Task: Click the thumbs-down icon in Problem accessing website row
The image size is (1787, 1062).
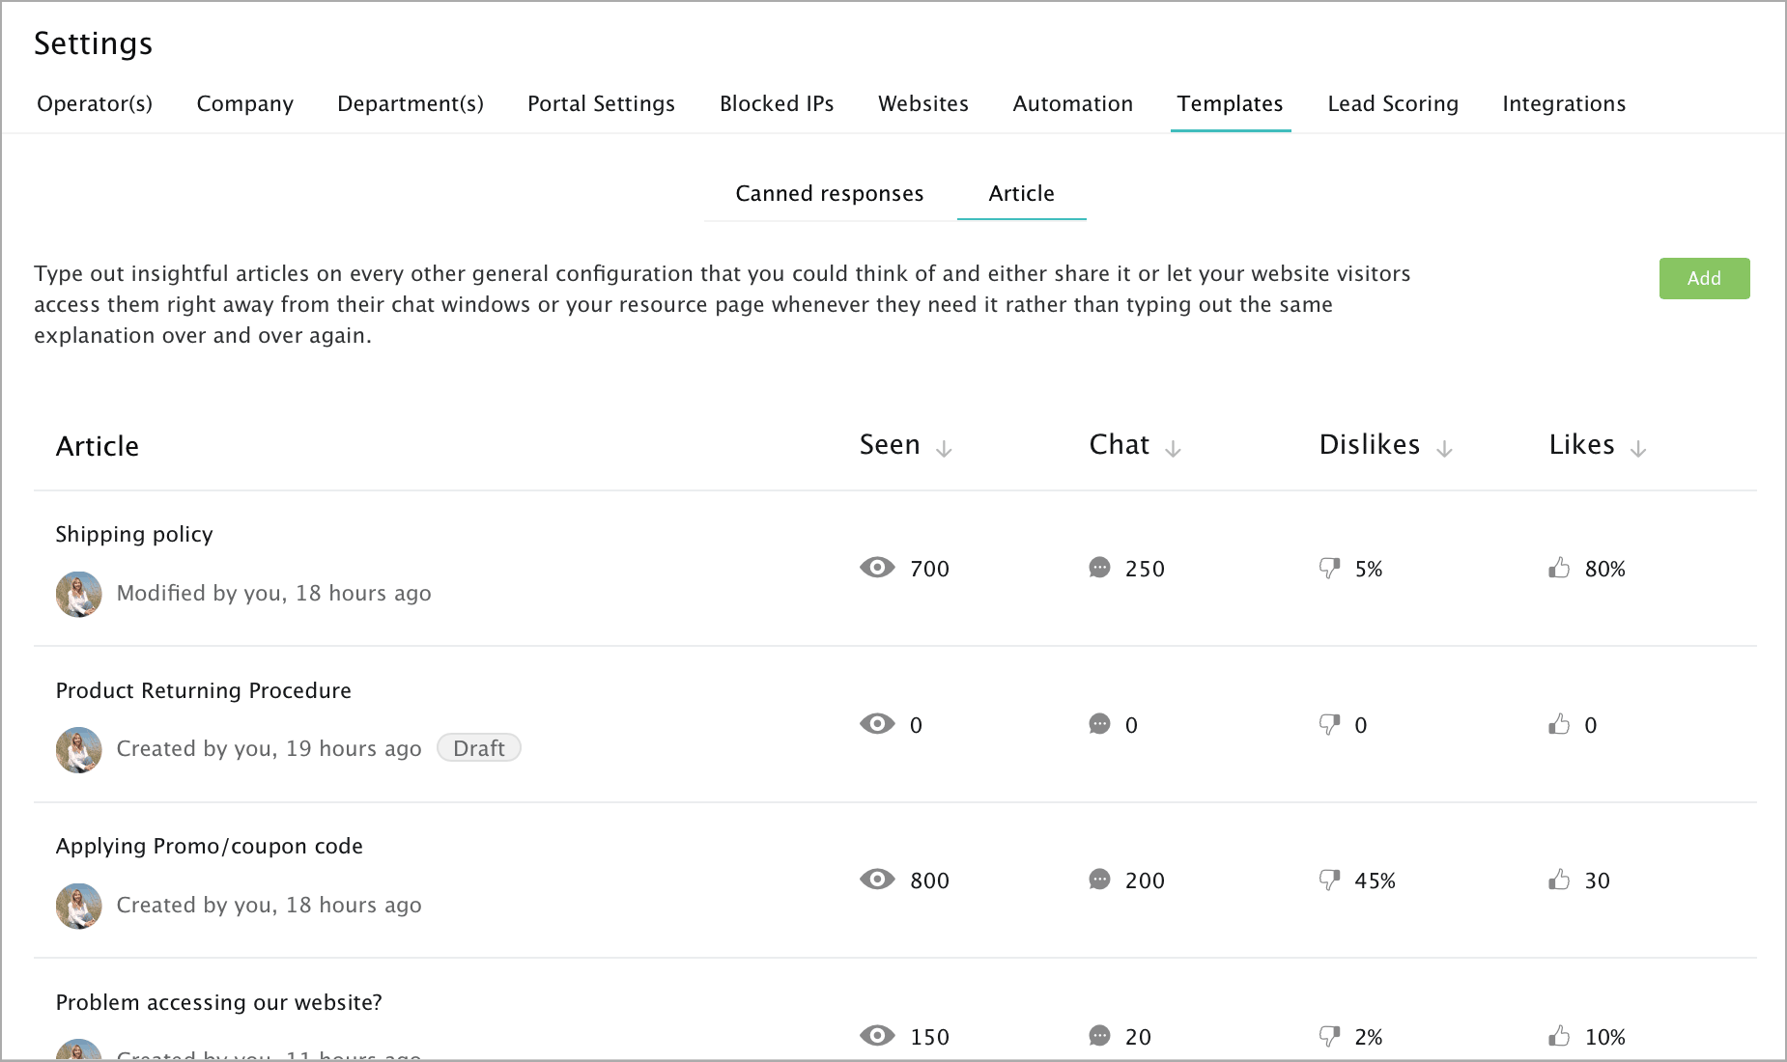Action: [1330, 1036]
